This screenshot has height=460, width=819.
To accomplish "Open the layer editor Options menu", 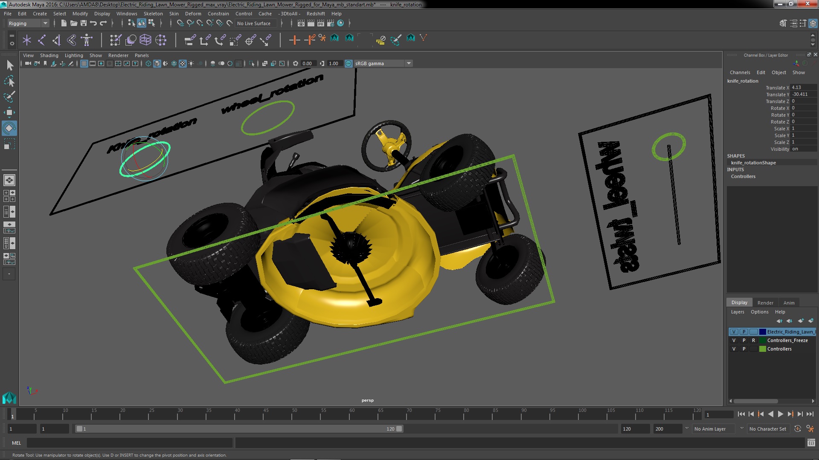I will (759, 312).
